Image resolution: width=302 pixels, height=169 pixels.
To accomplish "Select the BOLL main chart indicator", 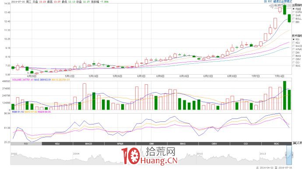I will click(x=294, y=19).
